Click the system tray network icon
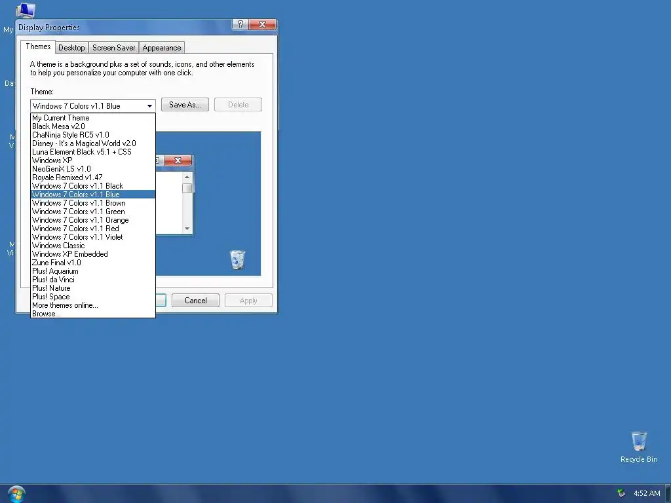This screenshot has height=503, width=671. click(x=621, y=493)
